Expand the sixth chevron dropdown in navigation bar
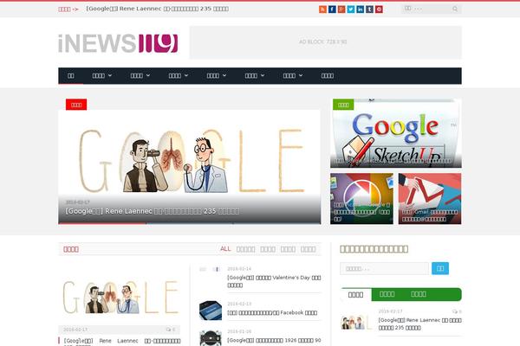The image size is (520, 346). 293,76
